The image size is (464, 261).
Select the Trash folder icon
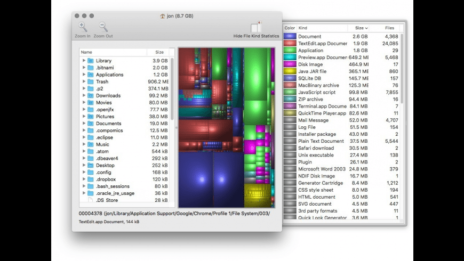(90, 81)
